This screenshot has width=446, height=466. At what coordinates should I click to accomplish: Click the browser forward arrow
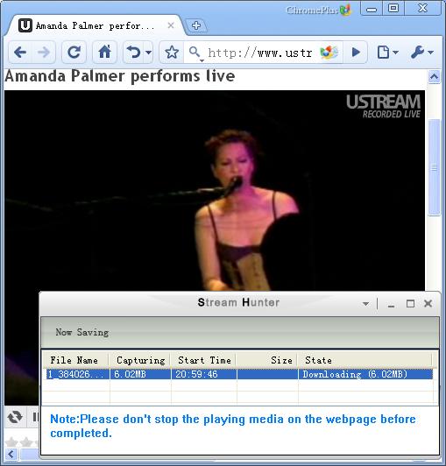coord(44,53)
